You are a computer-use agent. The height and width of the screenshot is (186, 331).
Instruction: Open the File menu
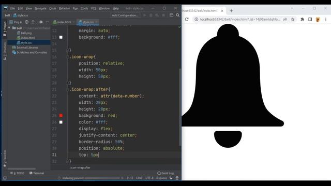coord(12,8)
